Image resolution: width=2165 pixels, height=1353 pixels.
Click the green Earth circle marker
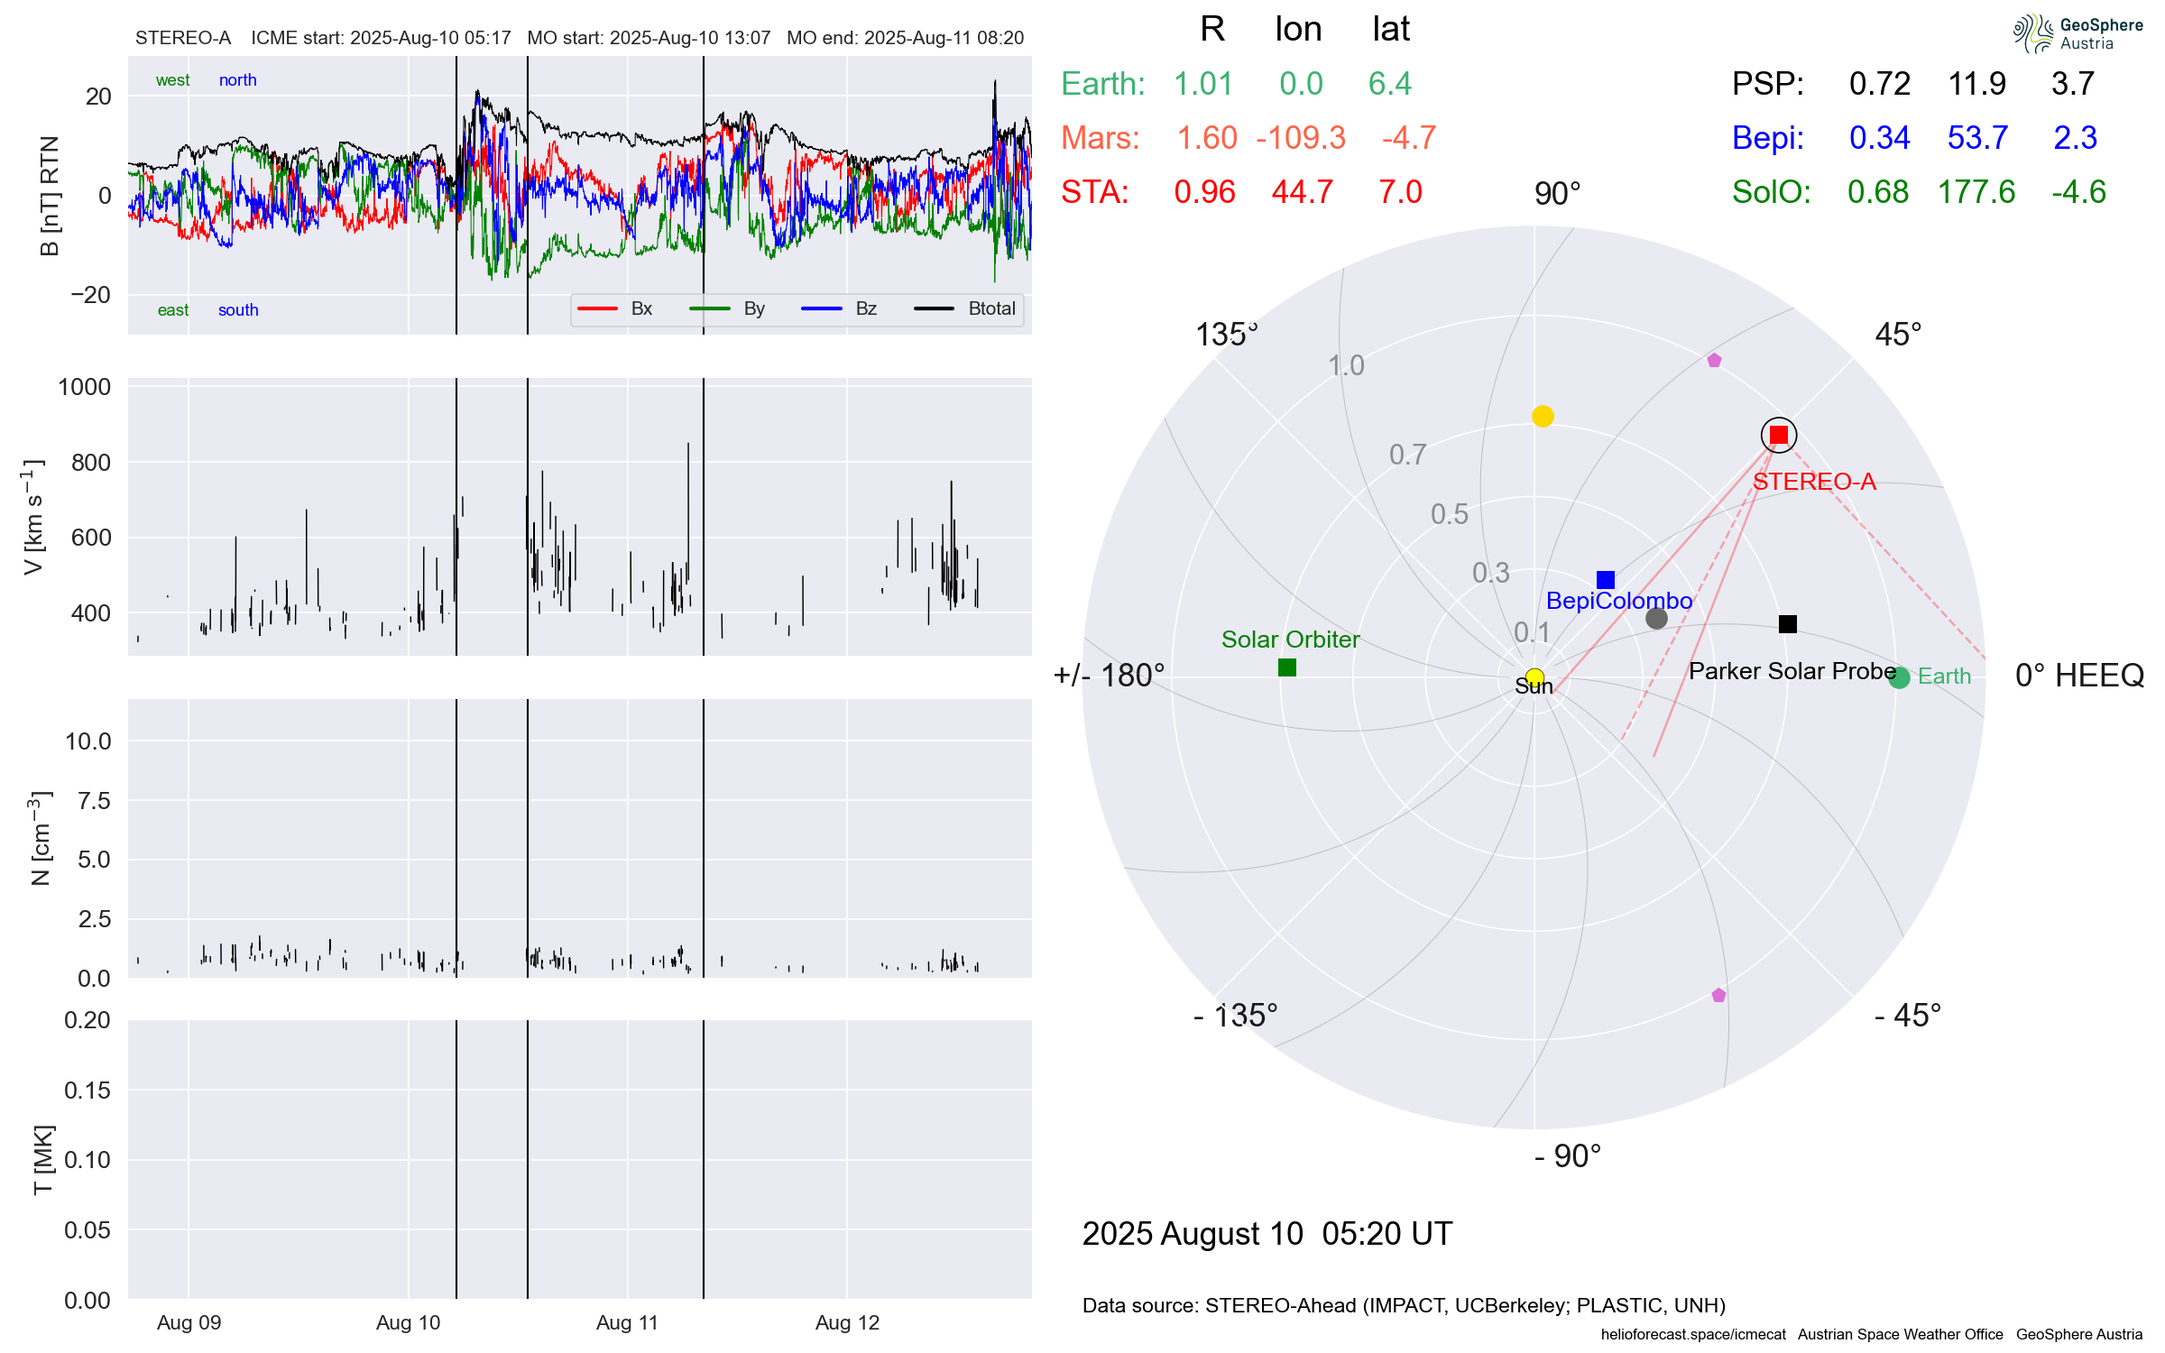click(1899, 677)
